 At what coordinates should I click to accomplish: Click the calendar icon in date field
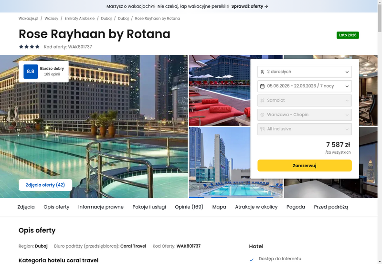263,86
